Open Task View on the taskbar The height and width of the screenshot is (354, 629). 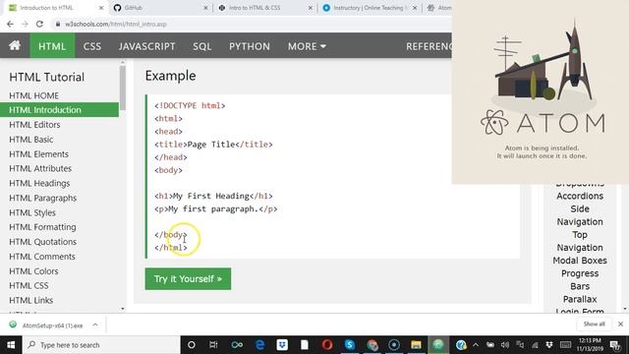click(213, 345)
